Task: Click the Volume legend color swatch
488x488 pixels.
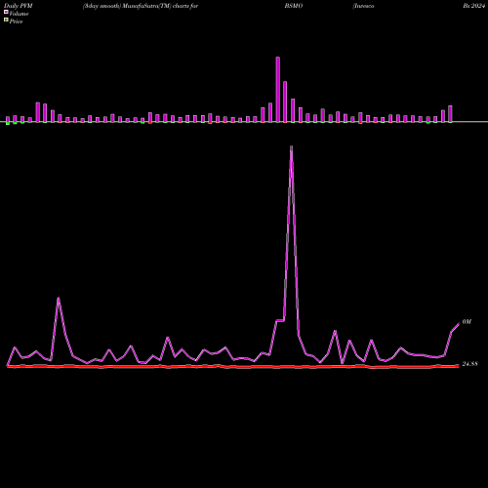Action: pos(6,12)
